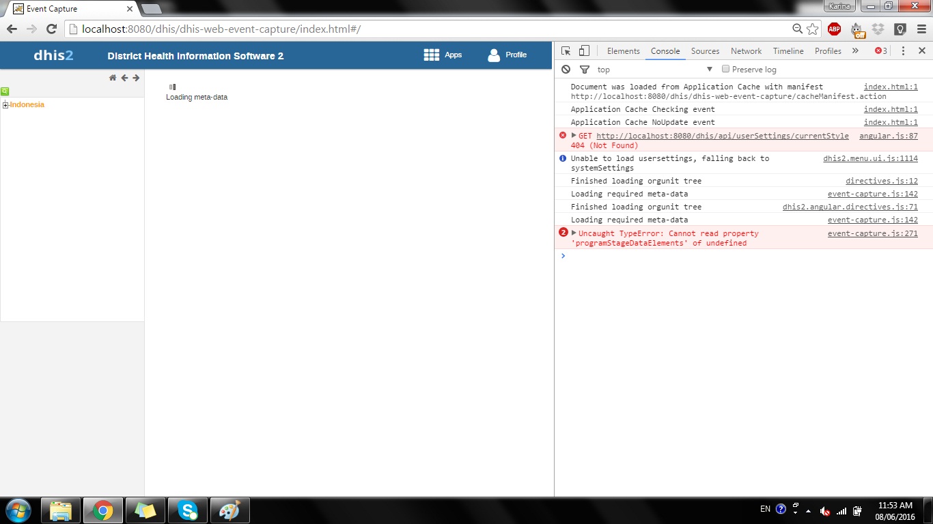This screenshot has height=524, width=933.
Task: Click the green orgunit search icon
Action: [x=5, y=91]
